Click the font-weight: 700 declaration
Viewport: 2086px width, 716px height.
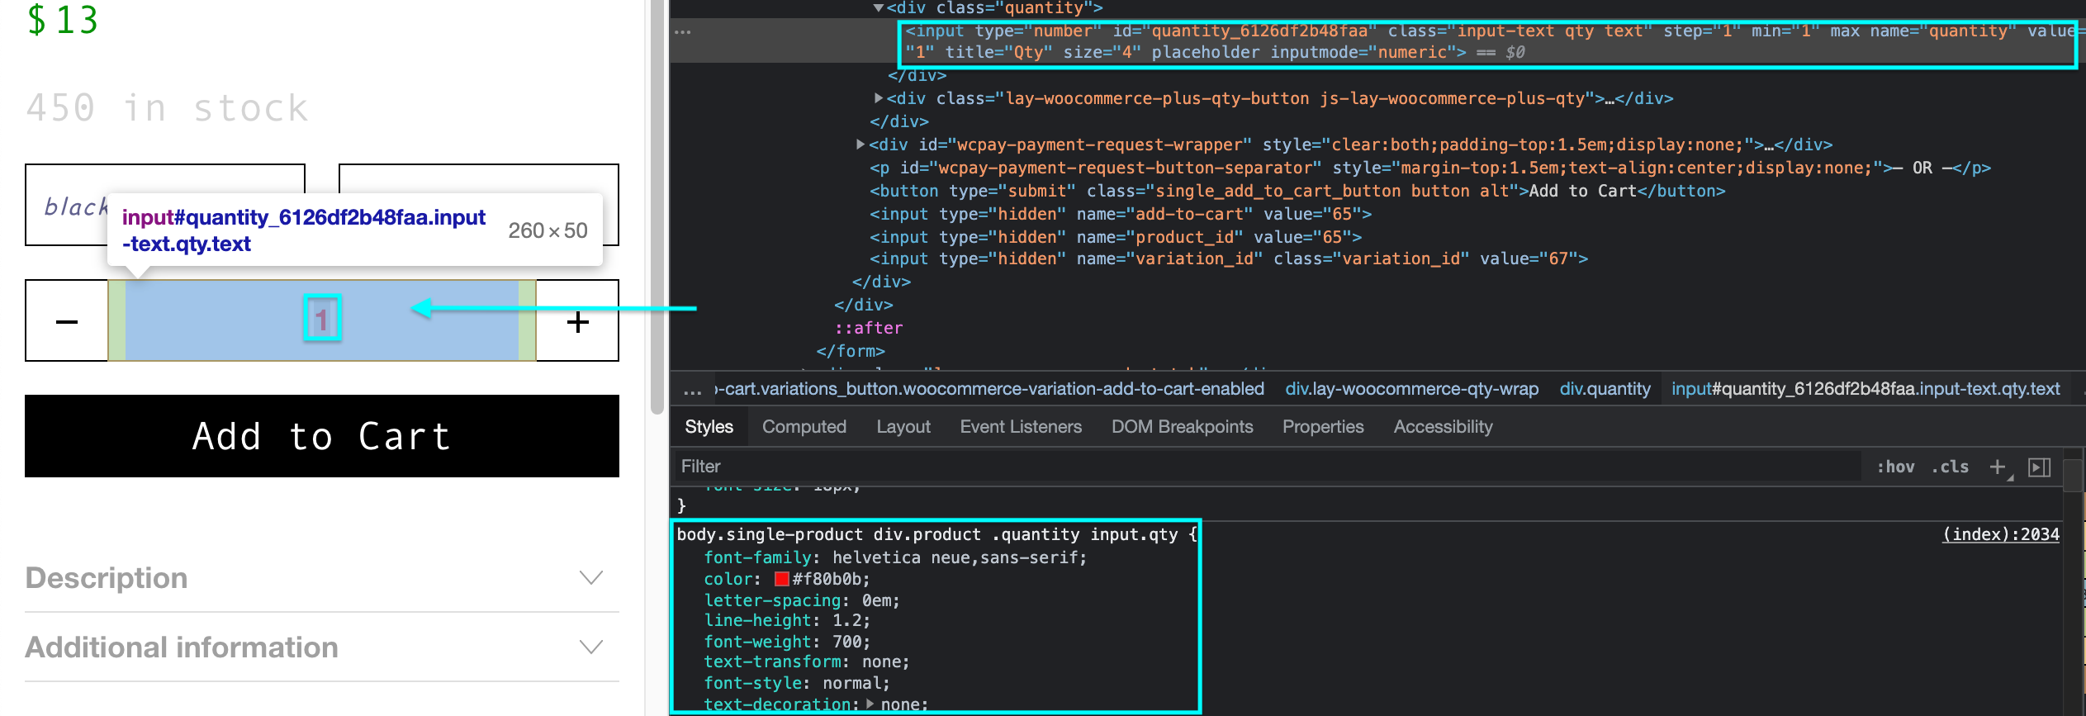pos(787,642)
